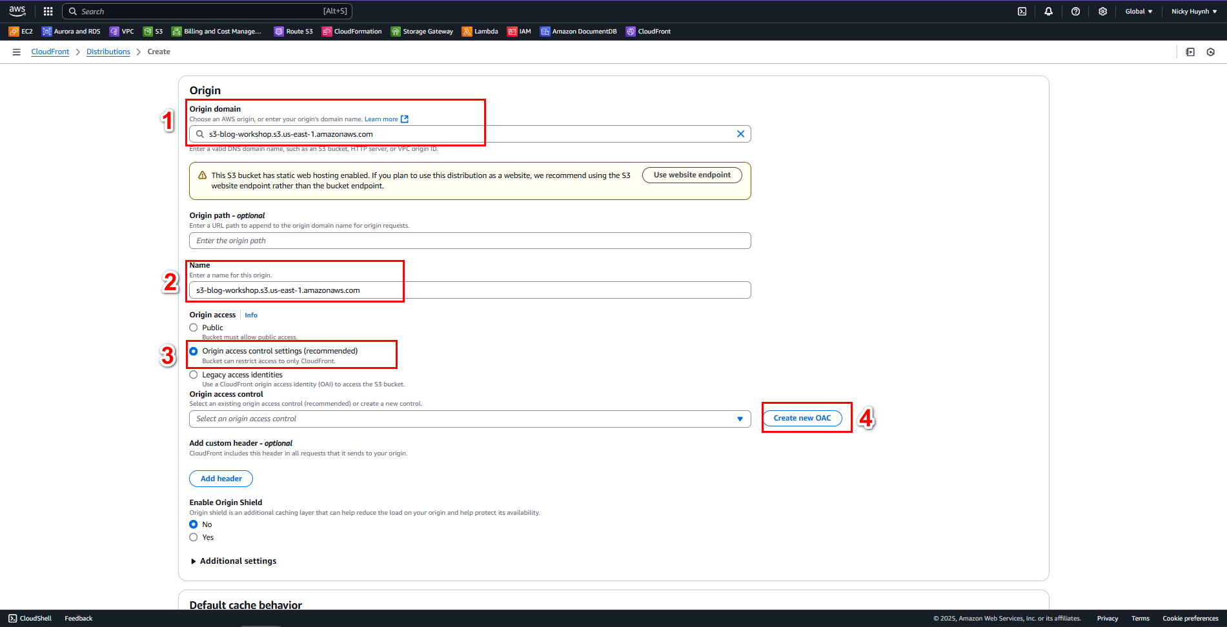Select Public origin access
Viewport: 1227px width, 627px height.
(x=194, y=328)
